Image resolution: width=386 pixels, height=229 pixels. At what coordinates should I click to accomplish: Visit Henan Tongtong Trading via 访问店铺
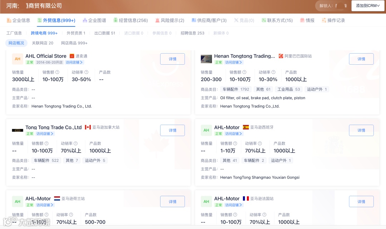point(233,63)
